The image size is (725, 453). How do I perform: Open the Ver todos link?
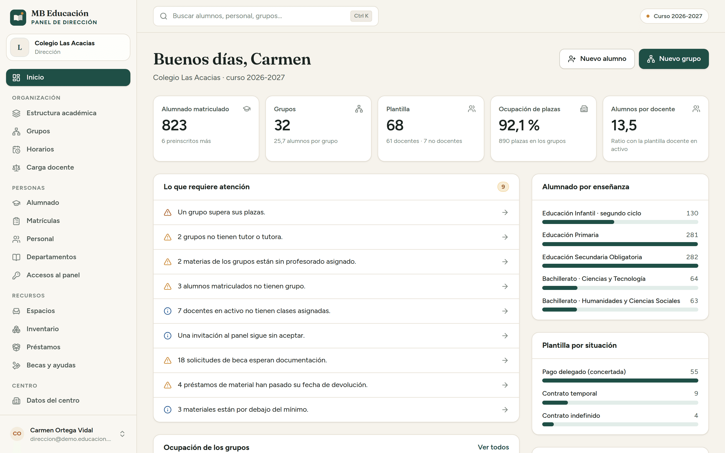click(493, 447)
